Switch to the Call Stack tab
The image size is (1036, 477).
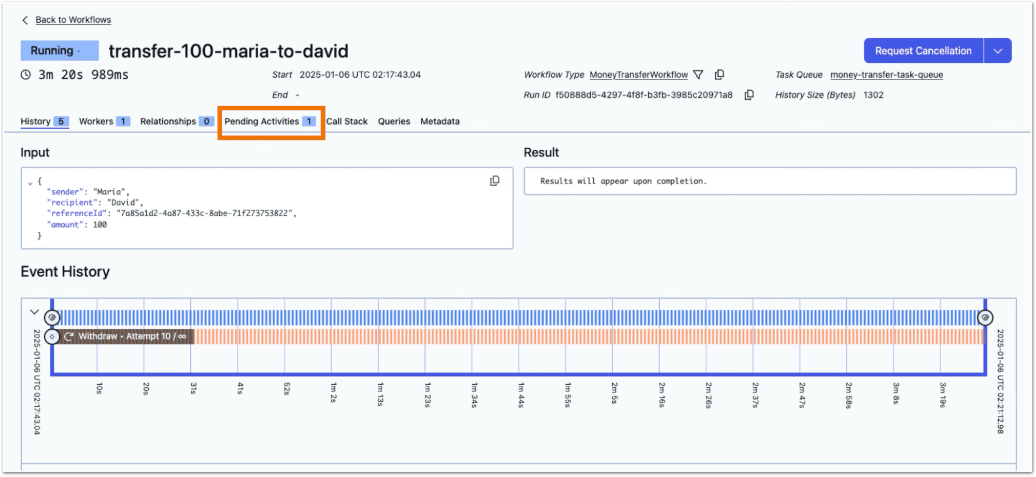point(347,121)
